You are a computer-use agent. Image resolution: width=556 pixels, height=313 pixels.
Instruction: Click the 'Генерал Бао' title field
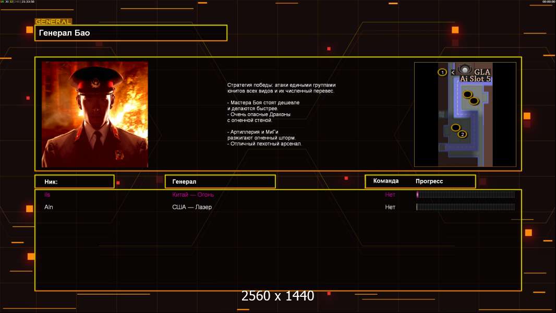coord(131,33)
